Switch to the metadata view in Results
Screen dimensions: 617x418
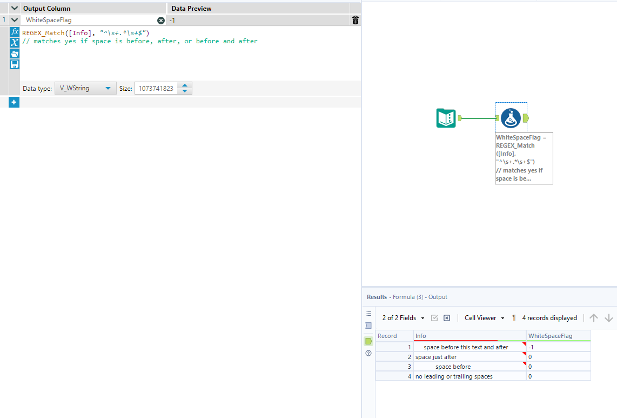coord(368,325)
